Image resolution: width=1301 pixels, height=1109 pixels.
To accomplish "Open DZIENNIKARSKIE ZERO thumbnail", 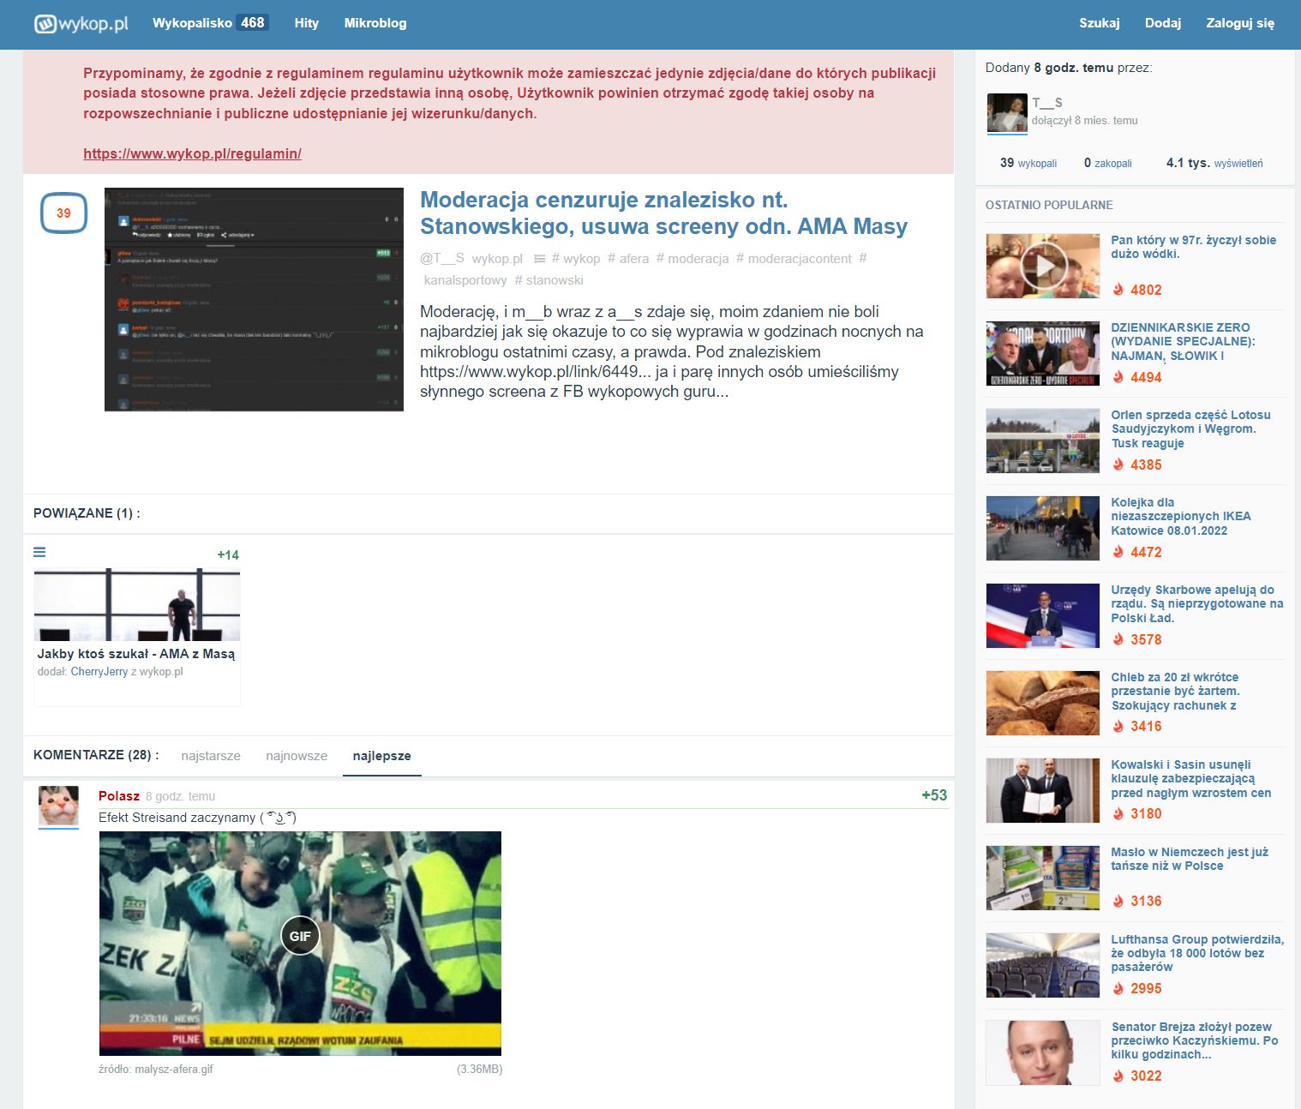I will tap(1043, 354).
